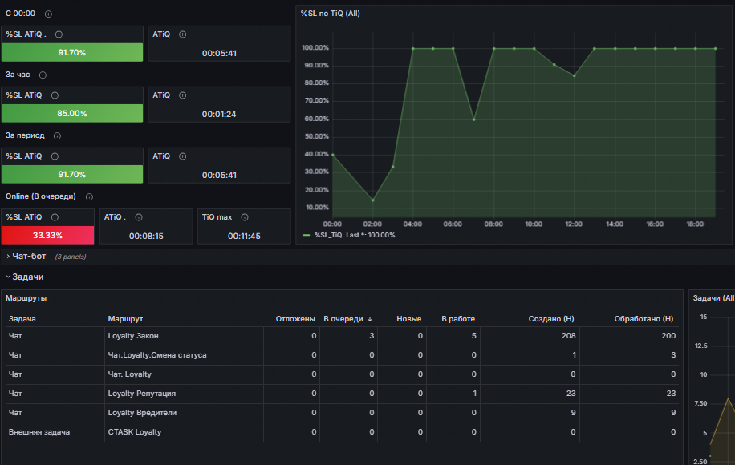
Task: Click the red 33.33% stat value
Action: tap(48, 235)
